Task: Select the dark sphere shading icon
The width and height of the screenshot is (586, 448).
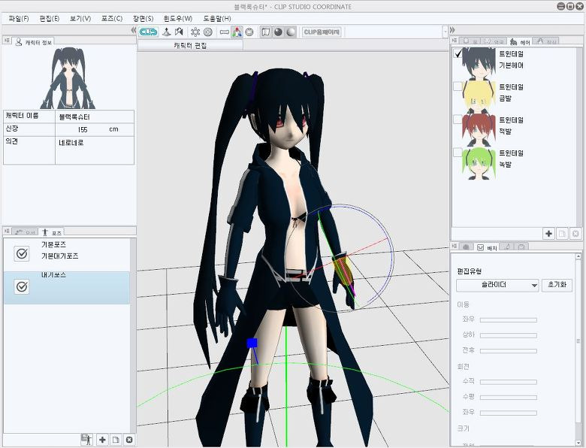Action: pyautogui.click(x=278, y=32)
